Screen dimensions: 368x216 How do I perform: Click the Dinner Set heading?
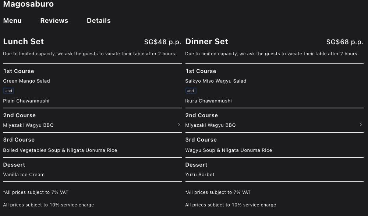206,42
